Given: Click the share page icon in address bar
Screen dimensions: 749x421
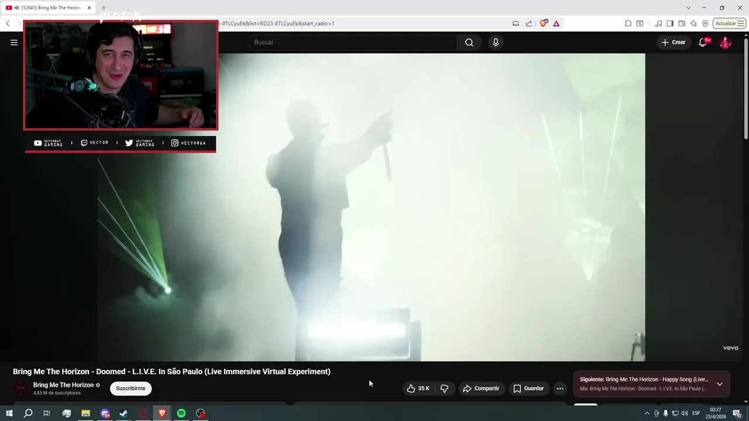Looking at the screenshot, I should [529, 23].
